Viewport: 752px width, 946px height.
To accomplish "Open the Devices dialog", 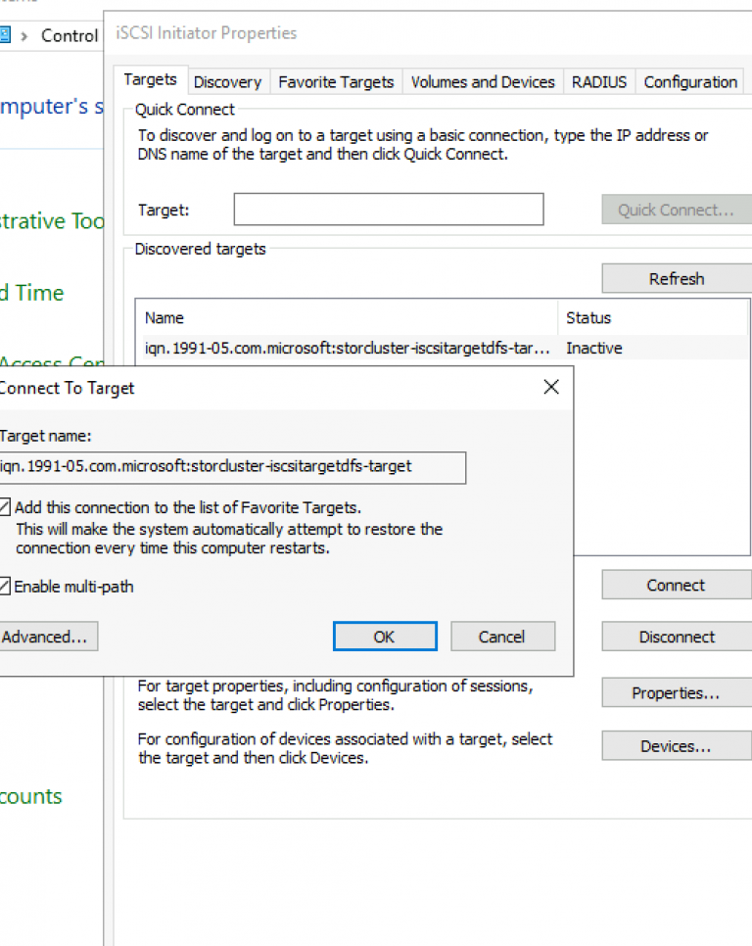I will [x=676, y=745].
